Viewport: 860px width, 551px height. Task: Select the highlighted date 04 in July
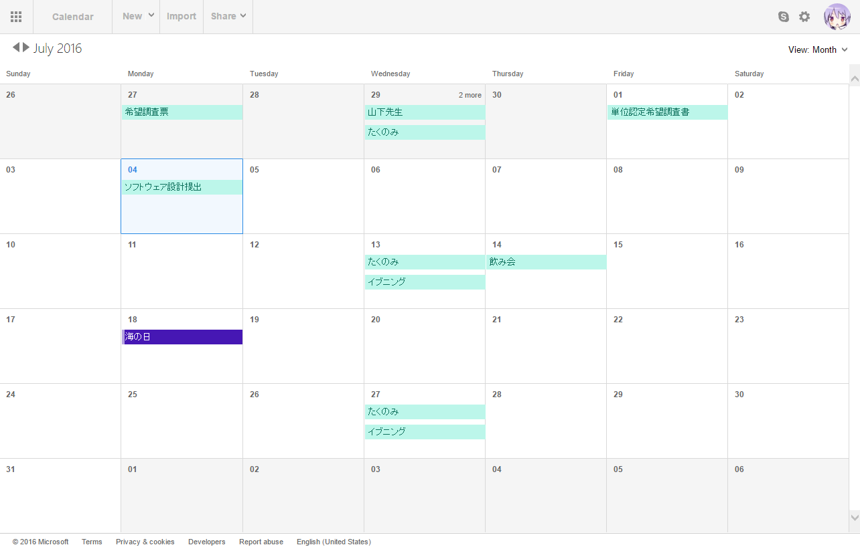coord(133,170)
